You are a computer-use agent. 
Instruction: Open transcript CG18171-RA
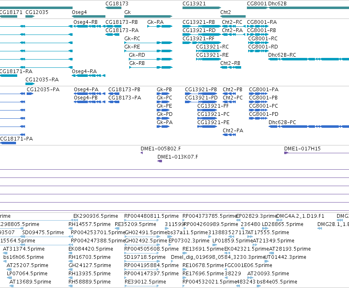coord(16,71)
